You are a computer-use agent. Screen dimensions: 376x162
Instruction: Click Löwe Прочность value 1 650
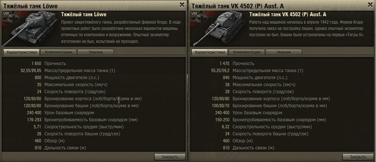pos(36,64)
